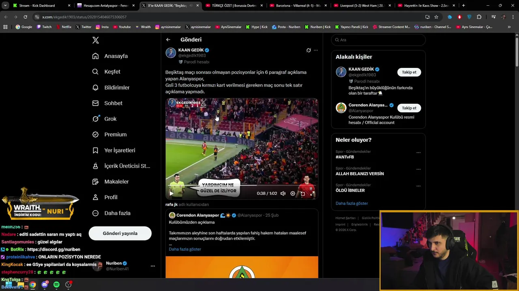Screen dimensions: 519x291
Task: Enter video fullscreen
Action: (312, 194)
